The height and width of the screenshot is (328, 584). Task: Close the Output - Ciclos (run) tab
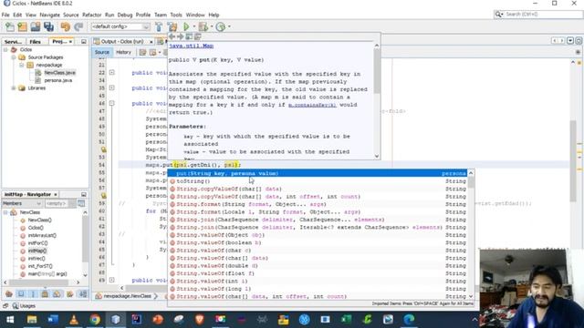click(x=151, y=42)
